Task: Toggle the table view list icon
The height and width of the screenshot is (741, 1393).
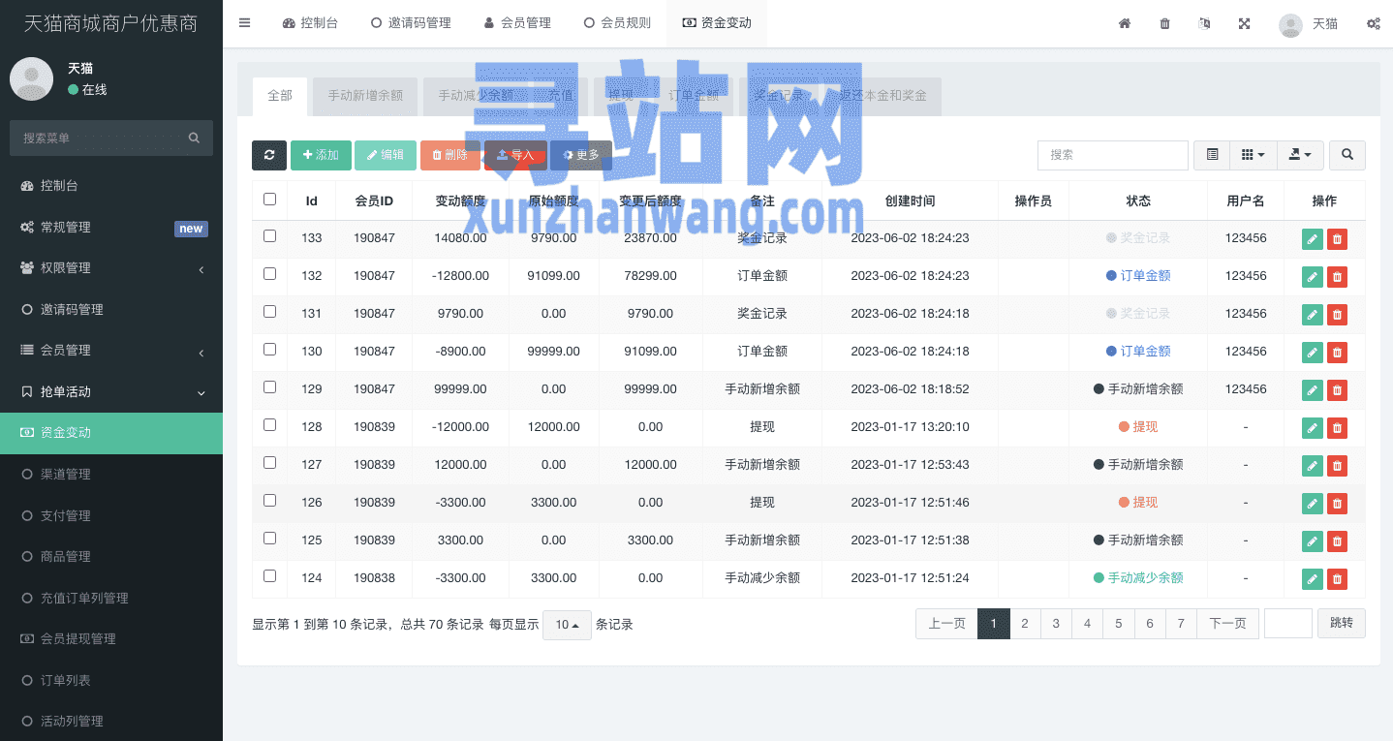Action: tap(1212, 155)
